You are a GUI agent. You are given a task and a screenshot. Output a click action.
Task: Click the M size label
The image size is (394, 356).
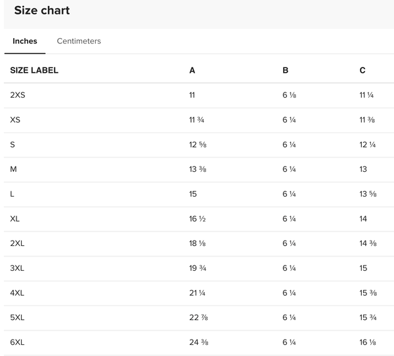[x=13, y=169]
